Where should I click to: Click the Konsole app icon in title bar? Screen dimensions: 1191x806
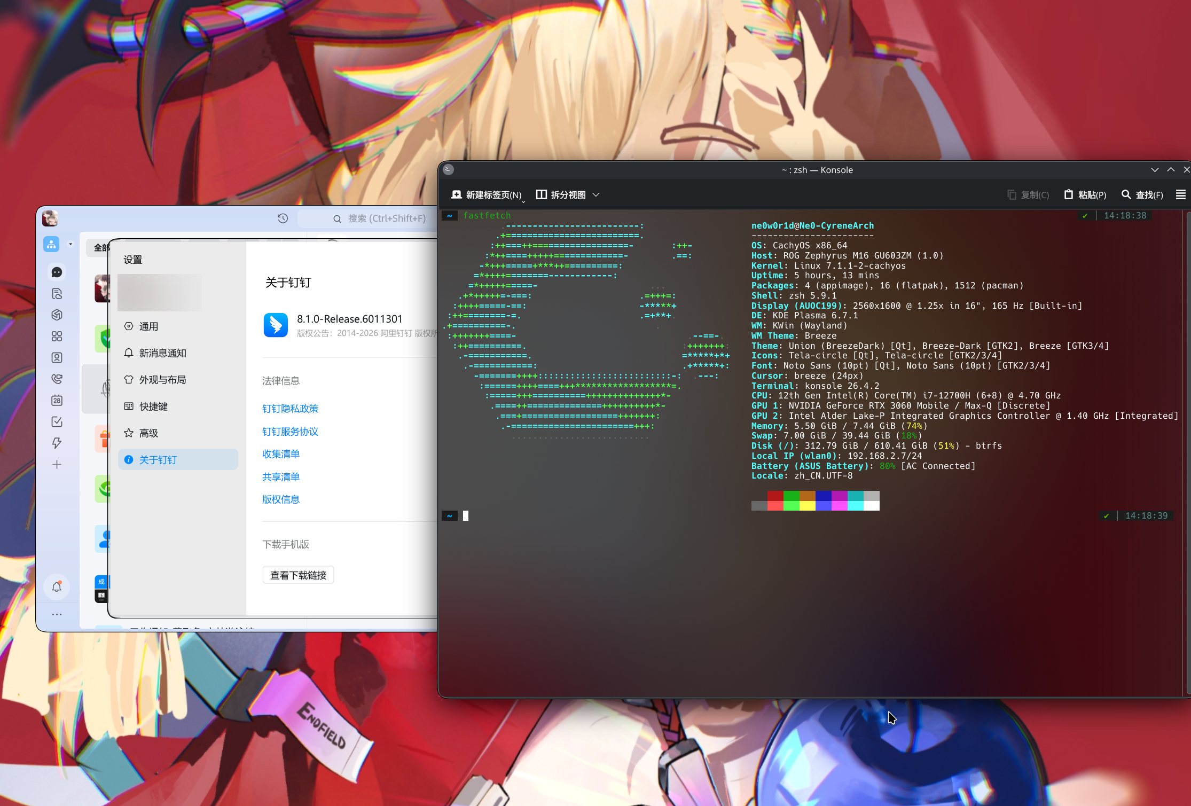tap(449, 170)
